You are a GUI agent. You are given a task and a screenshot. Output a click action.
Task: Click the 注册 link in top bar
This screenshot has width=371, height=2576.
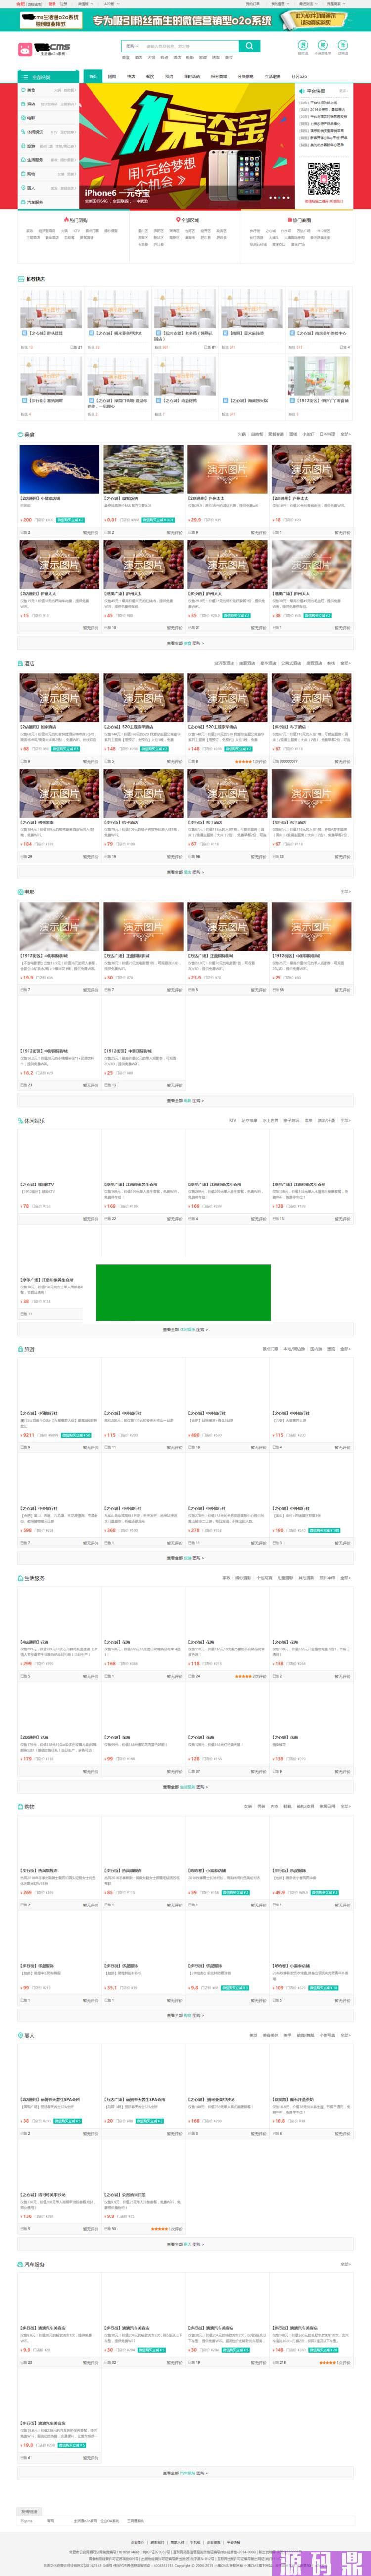64,3
